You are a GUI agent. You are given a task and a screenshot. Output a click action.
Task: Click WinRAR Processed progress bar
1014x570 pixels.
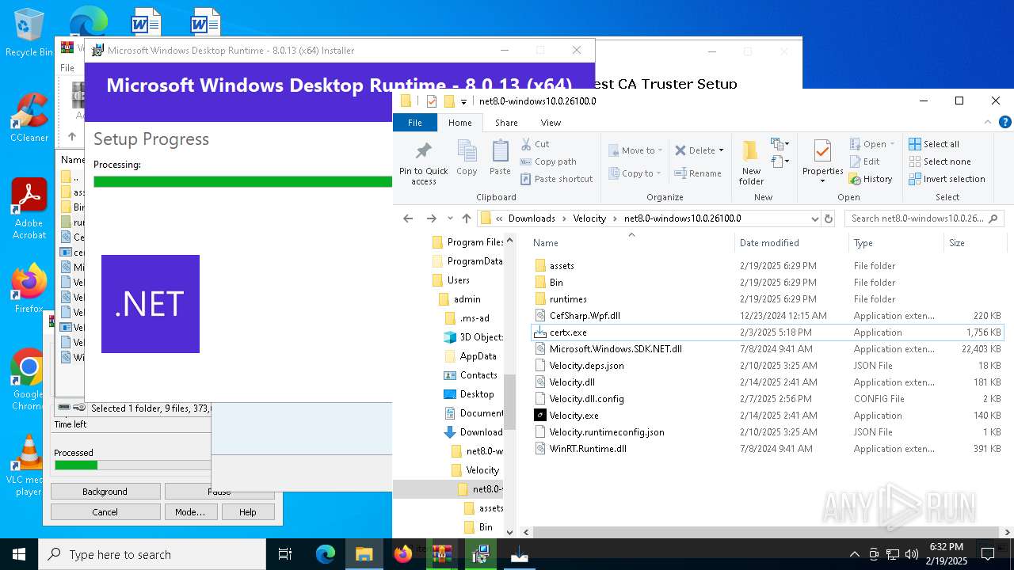[x=132, y=465]
